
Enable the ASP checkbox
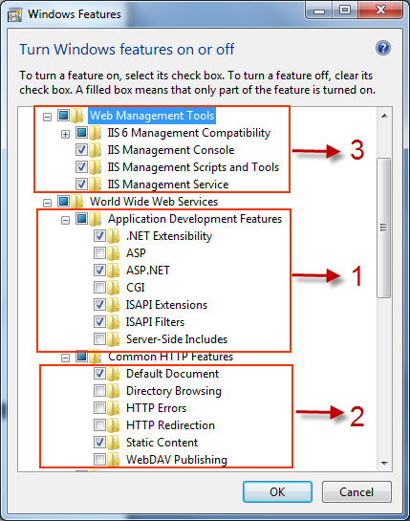[x=99, y=253]
